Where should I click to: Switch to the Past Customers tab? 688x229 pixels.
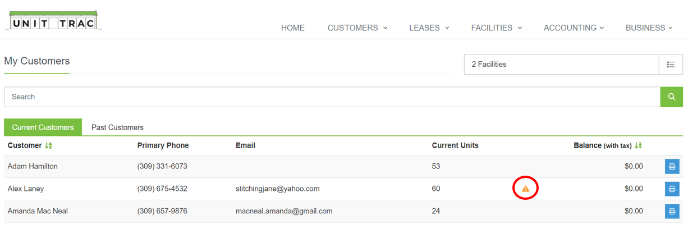117,127
